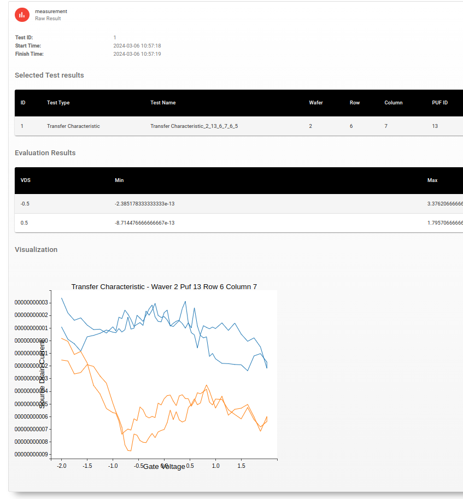Click the PUF ID column header
The width and height of the screenshot is (463, 499).
(439, 103)
